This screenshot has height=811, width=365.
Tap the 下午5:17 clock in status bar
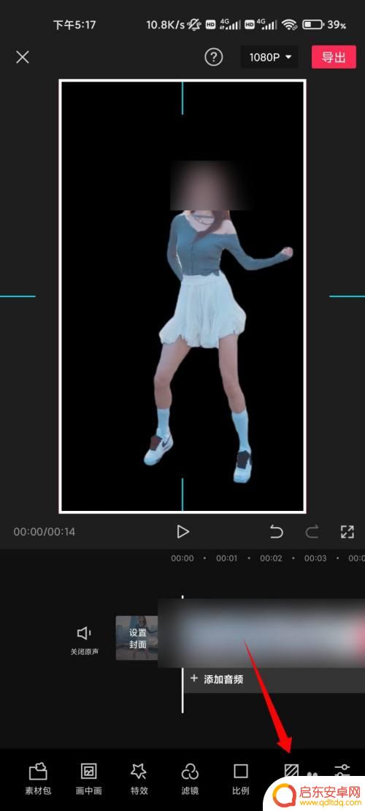(73, 24)
